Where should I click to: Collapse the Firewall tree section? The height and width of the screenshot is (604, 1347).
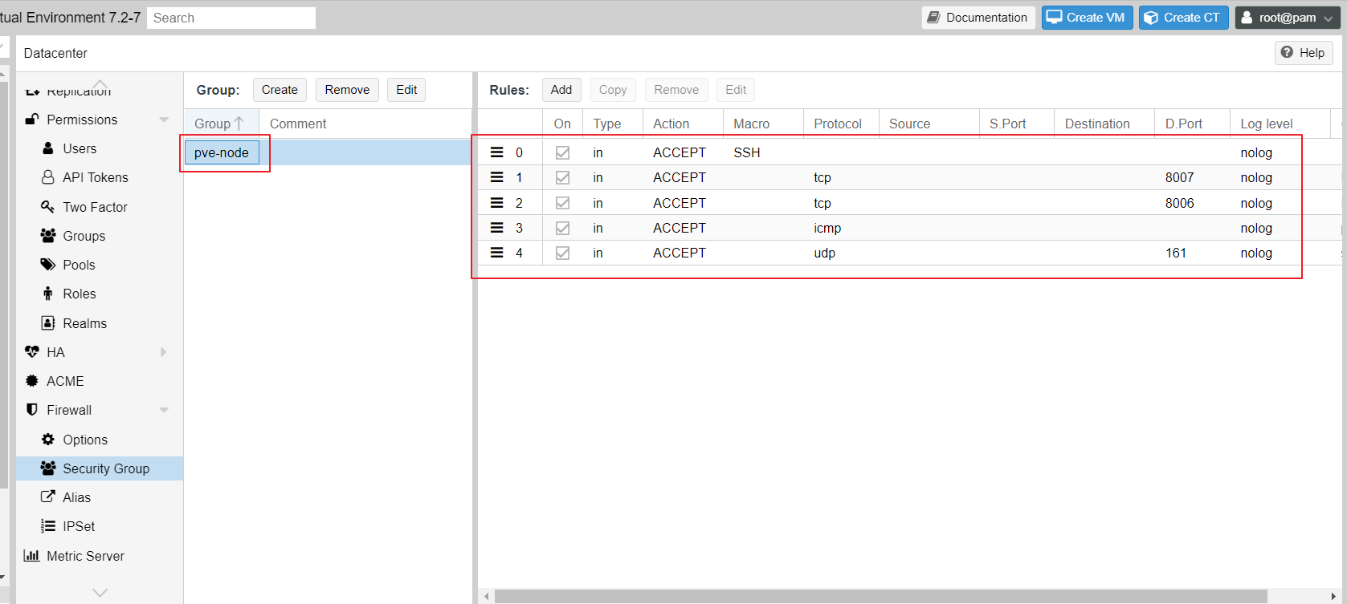coord(164,410)
